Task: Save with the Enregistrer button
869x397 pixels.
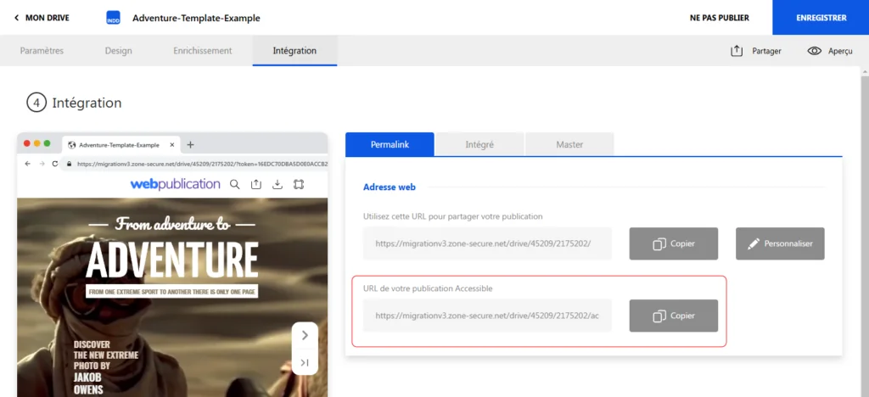Action: click(x=821, y=18)
